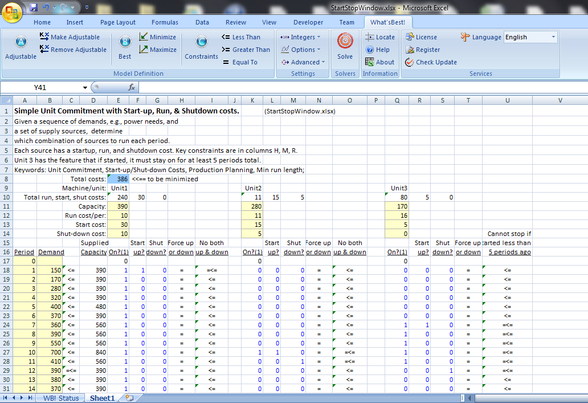Open the Formulas tab

coord(165,22)
